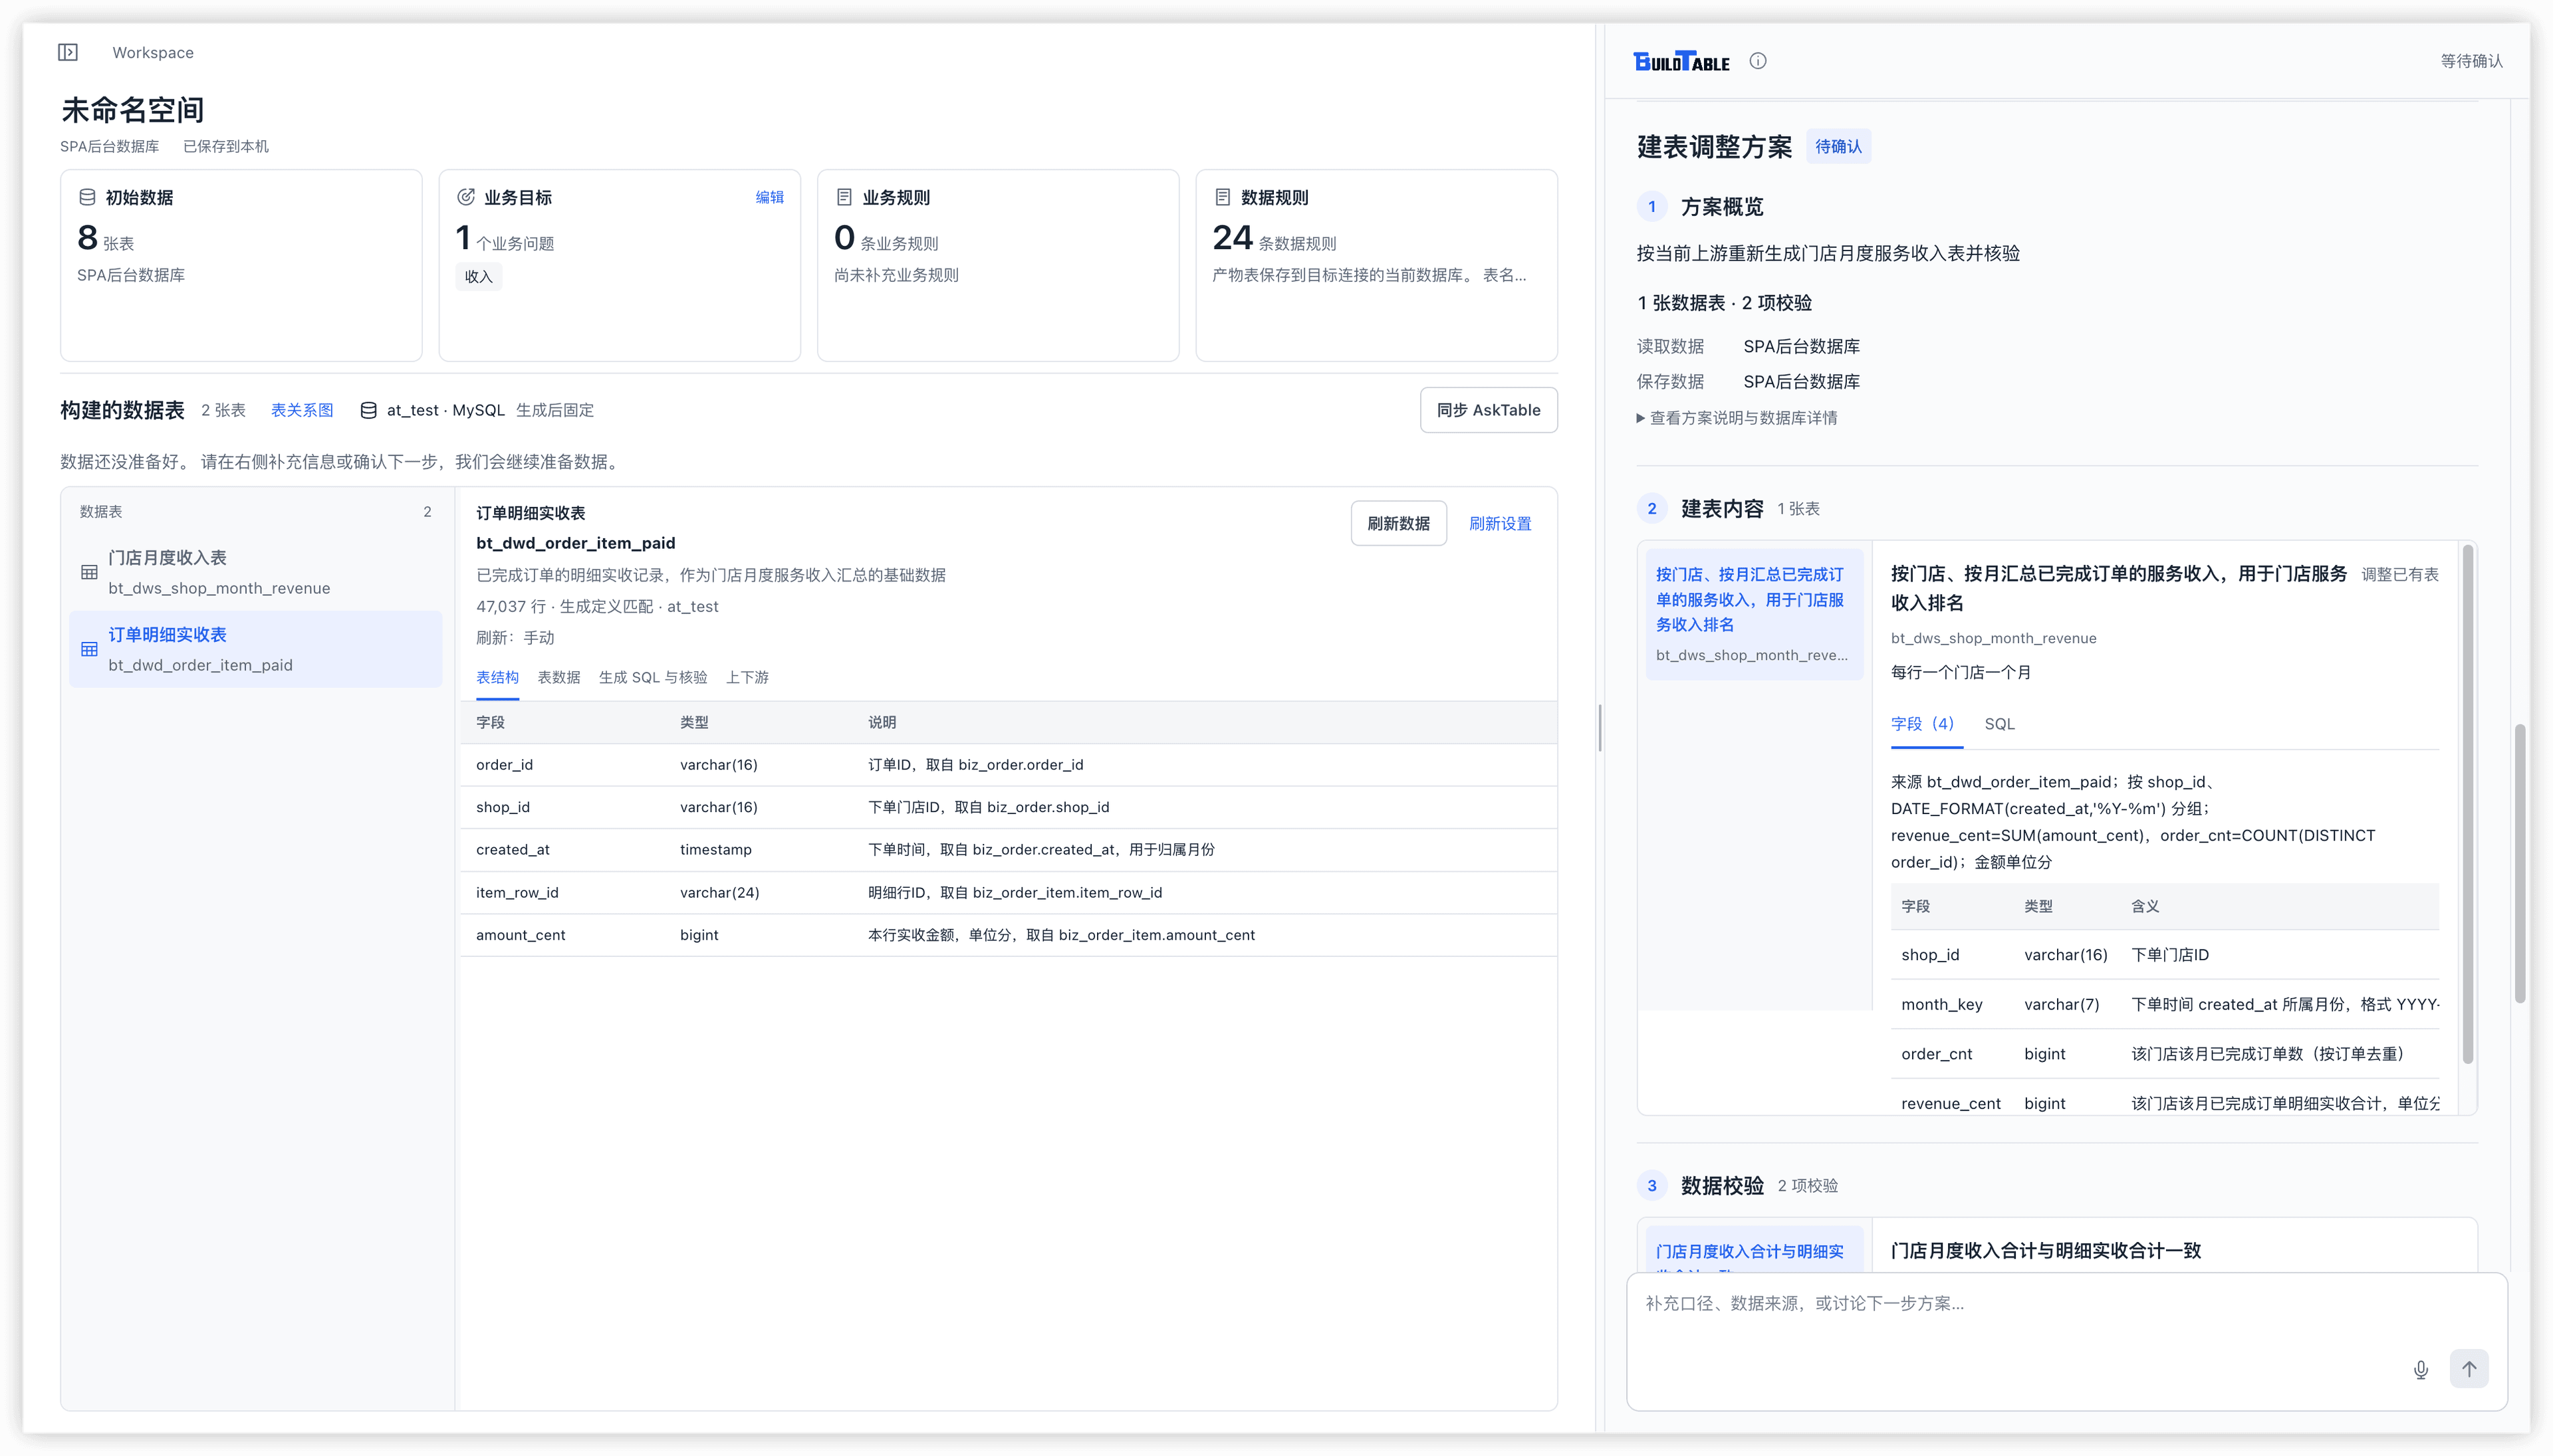Select 门店月度收入表 in table list
Screen dimensions: 2553x1456
(255, 572)
